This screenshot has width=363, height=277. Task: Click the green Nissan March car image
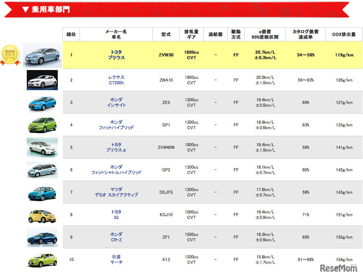(x=42, y=260)
